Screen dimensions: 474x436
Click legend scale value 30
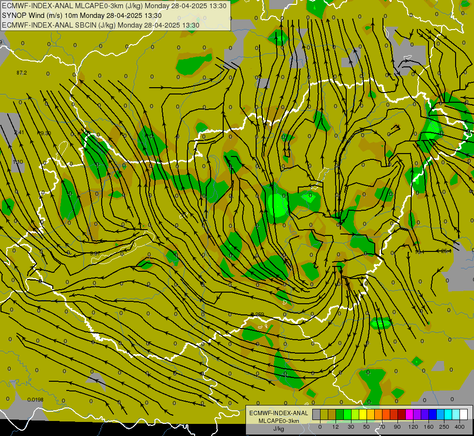pos(351,427)
